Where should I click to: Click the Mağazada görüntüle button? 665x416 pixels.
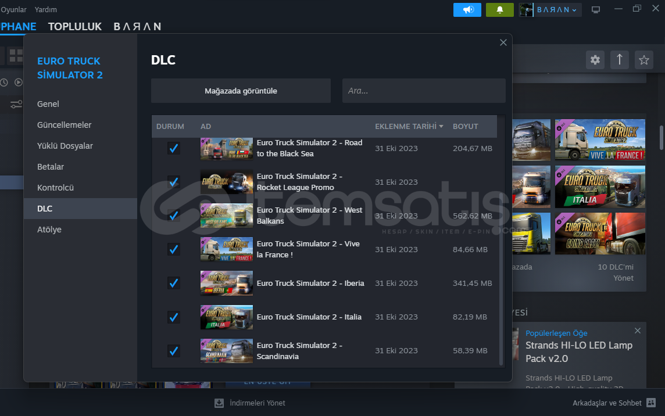coord(241,91)
